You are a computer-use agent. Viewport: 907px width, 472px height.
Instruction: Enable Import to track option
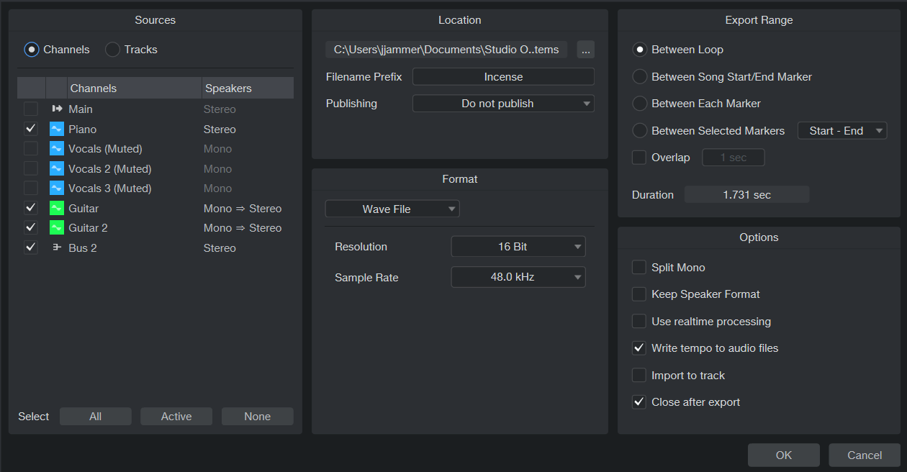(x=639, y=376)
